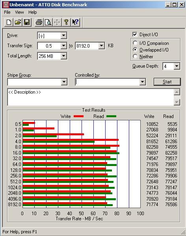The image size is (186, 236).
Task: Click the red Write legend swatch
Action: 78,116
